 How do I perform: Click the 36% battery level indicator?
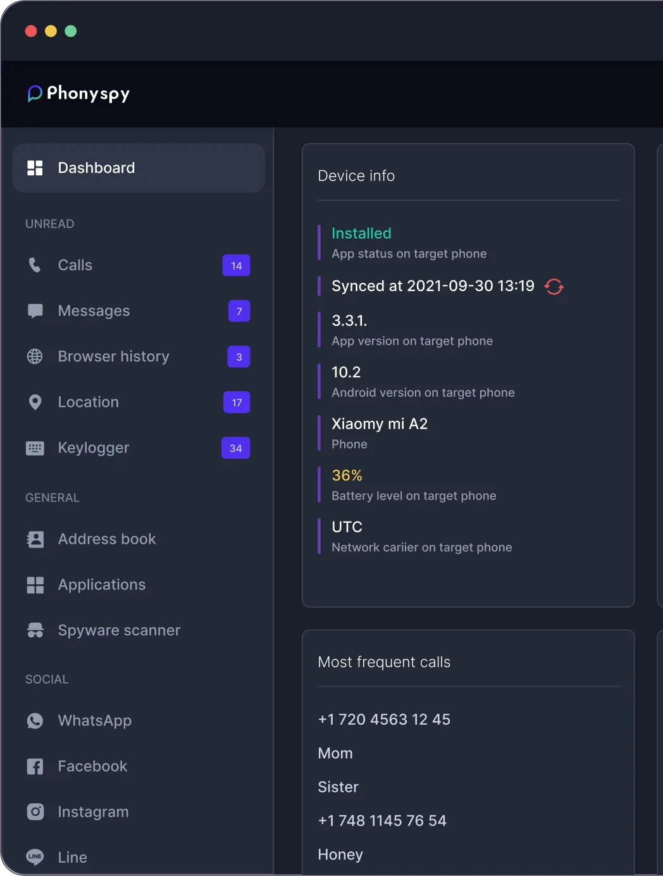click(347, 475)
